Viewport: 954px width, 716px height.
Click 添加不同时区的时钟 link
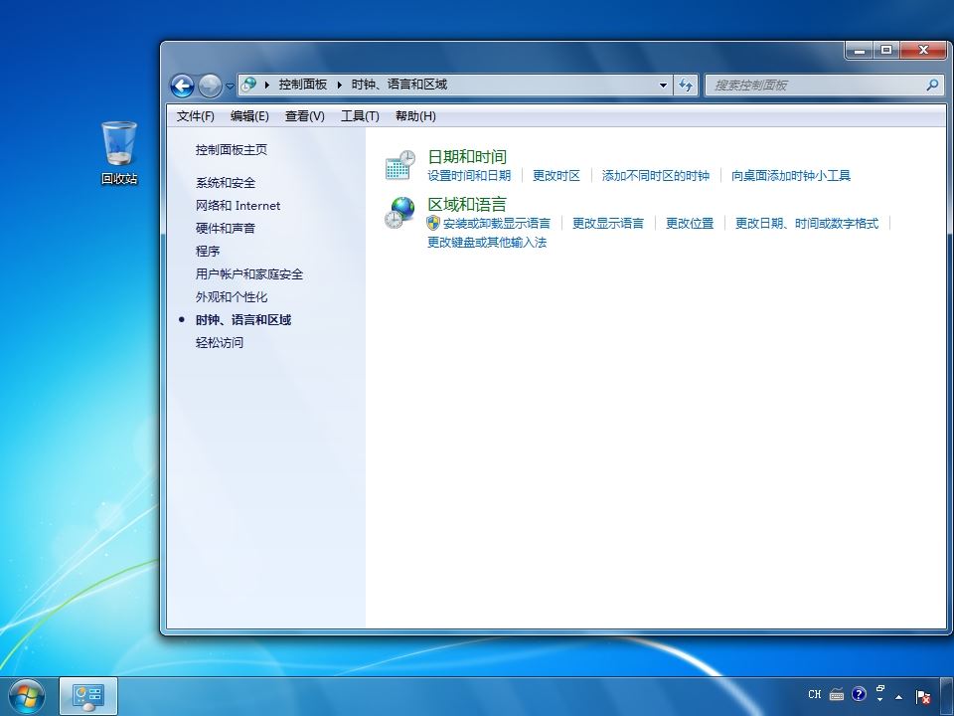tap(655, 175)
